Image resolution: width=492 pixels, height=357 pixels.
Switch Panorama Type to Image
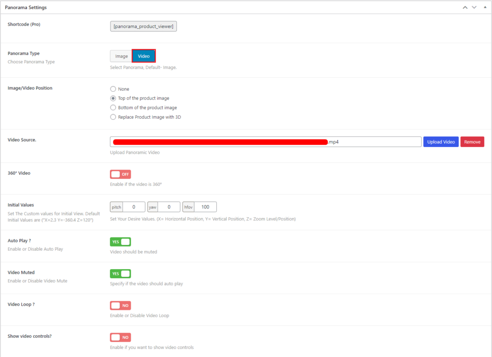[121, 56]
